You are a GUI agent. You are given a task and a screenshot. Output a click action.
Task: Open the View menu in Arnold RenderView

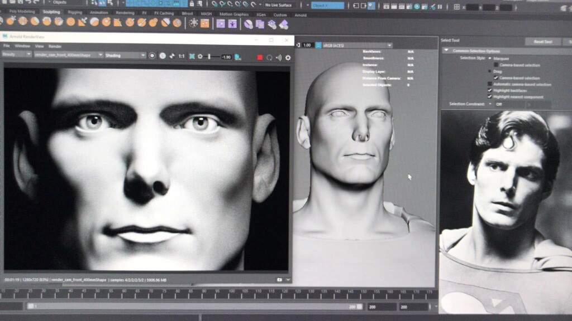tap(40, 47)
